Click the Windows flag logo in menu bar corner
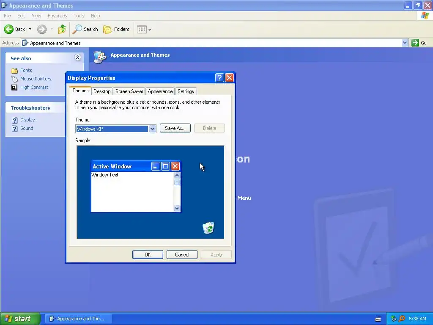Viewport: 433px width, 325px height. (425, 16)
